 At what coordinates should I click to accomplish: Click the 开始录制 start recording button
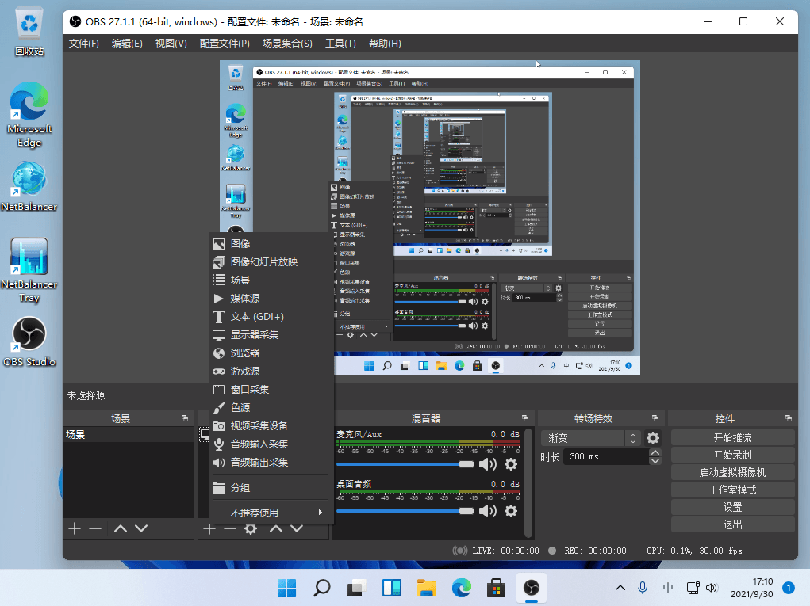pos(732,455)
